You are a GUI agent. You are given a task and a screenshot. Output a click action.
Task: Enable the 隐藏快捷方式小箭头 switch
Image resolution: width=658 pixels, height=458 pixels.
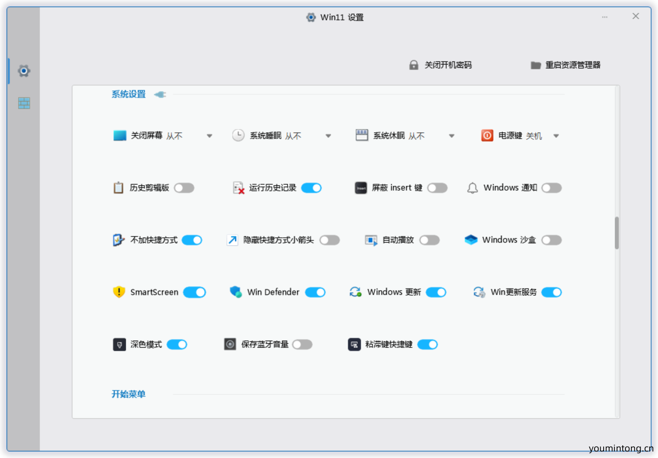329,240
